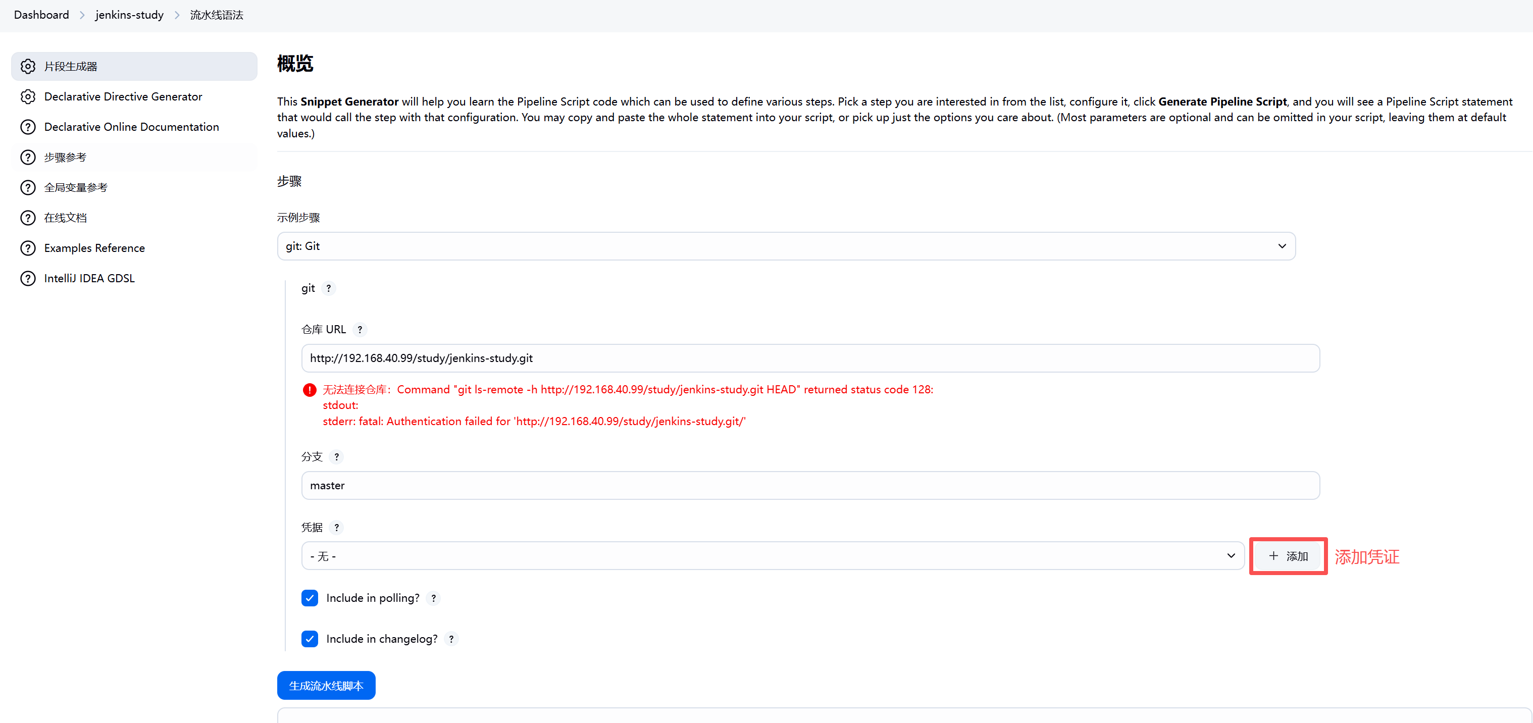
Task: Click the 分支 master input field
Action: pos(810,485)
